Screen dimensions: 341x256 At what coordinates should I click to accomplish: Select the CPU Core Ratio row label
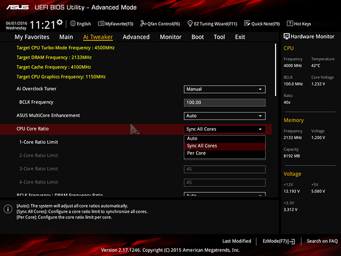32,129
